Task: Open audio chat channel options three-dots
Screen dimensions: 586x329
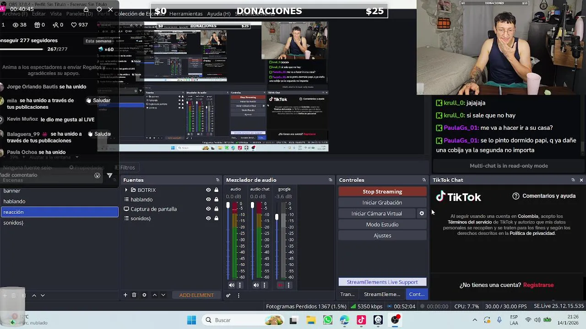Action: click(x=264, y=285)
